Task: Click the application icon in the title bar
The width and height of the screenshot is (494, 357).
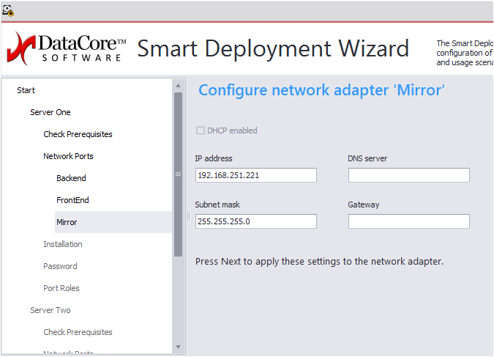Action: (8, 11)
